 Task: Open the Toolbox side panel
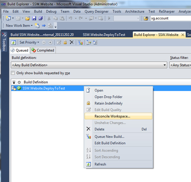point(4,42)
